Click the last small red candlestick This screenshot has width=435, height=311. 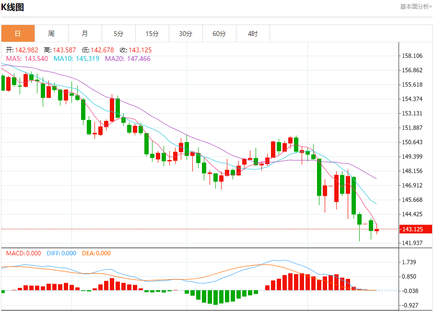click(377, 230)
